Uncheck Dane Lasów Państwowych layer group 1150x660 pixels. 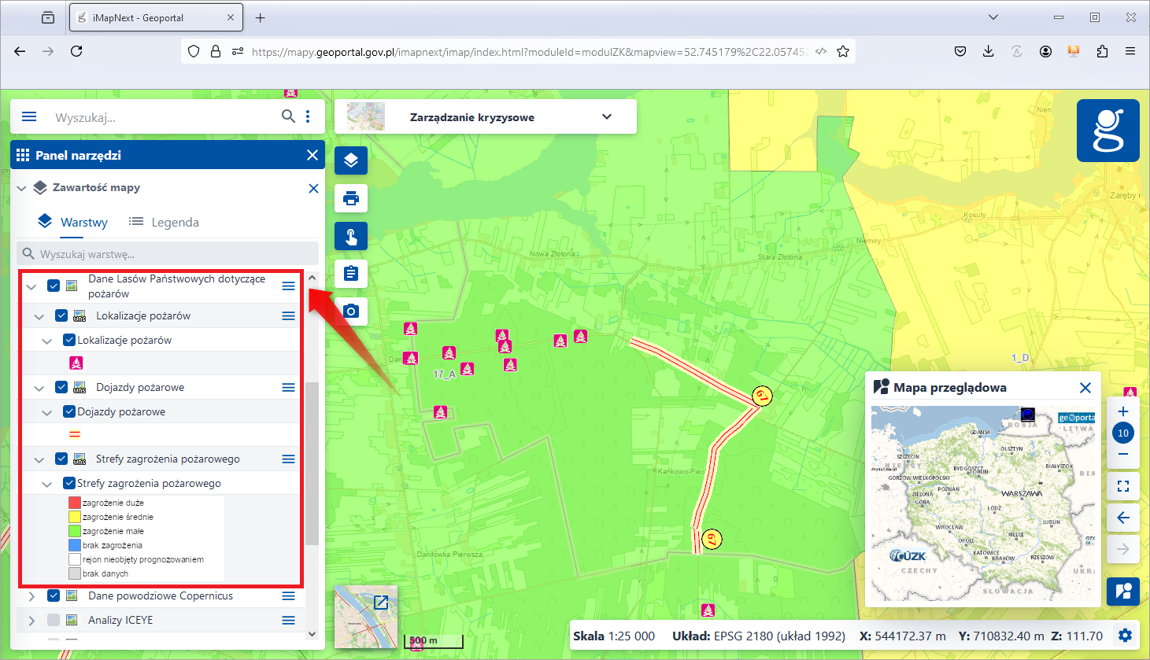click(54, 286)
